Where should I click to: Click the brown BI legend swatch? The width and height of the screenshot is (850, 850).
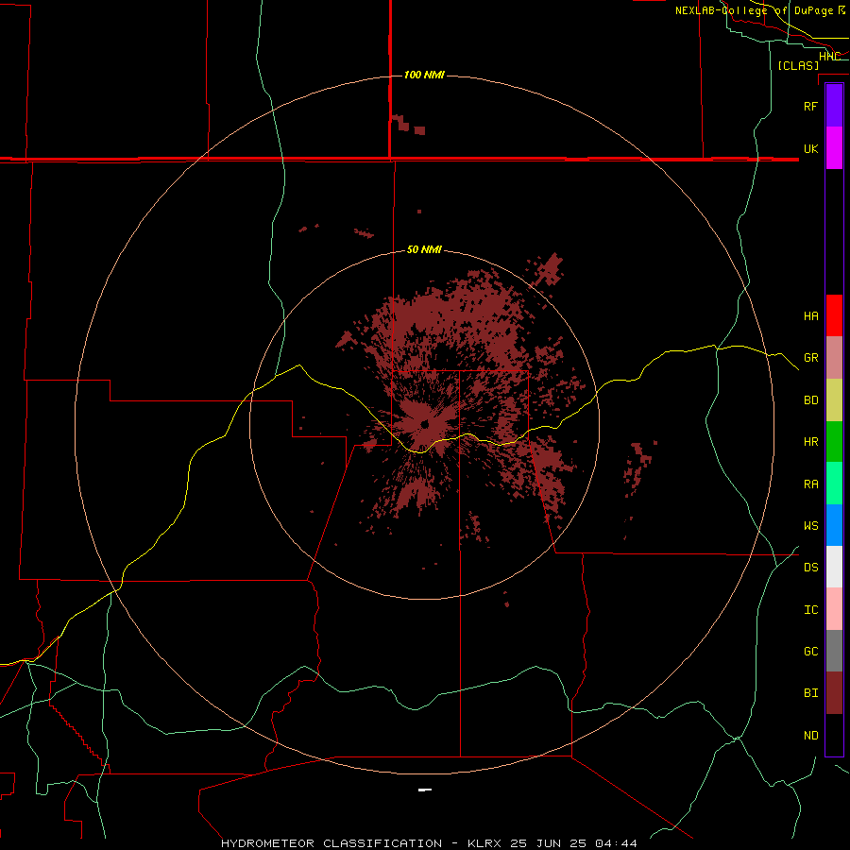(x=834, y=693)
